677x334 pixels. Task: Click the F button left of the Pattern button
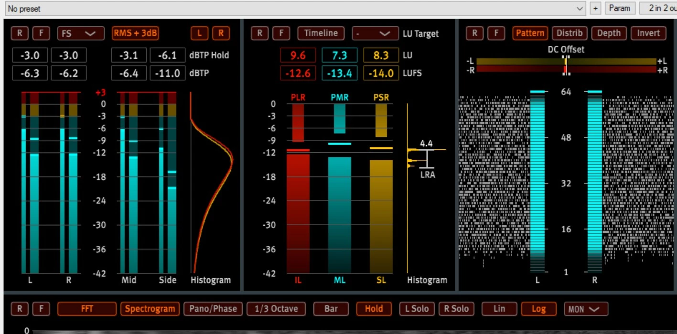click(x=496, y=33)
